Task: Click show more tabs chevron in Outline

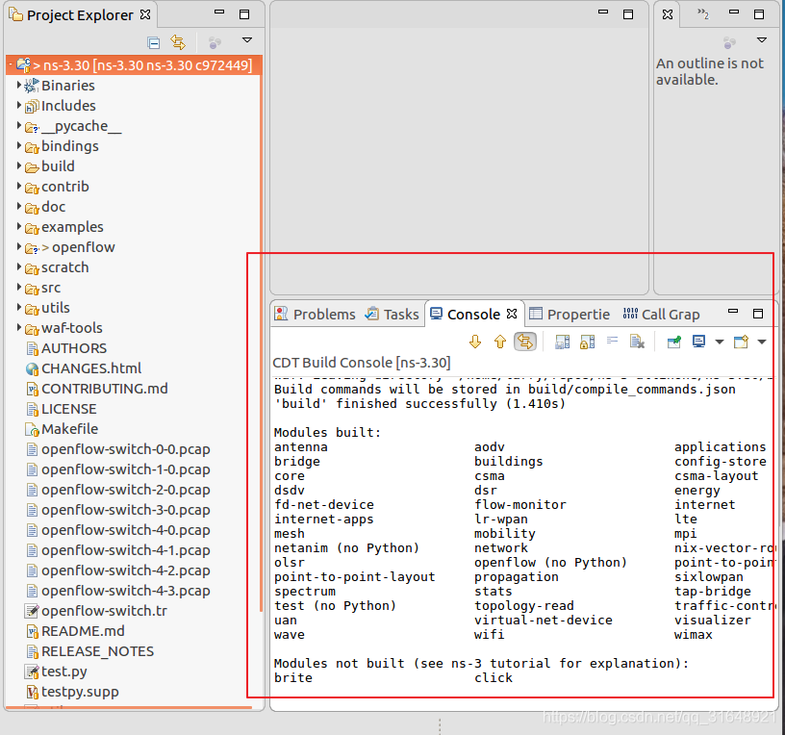Action: click(703, 14)
